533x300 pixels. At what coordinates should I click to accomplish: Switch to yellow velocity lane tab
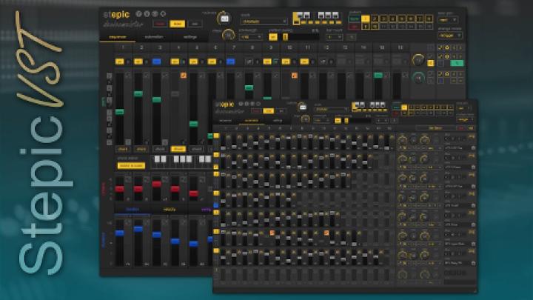pyautogui.click(x=170, y=210)
